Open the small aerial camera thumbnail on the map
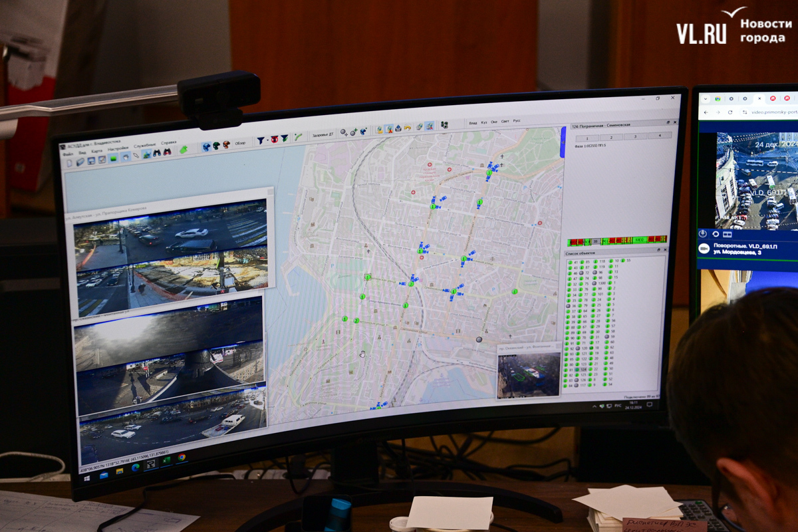 click(529, 374)
